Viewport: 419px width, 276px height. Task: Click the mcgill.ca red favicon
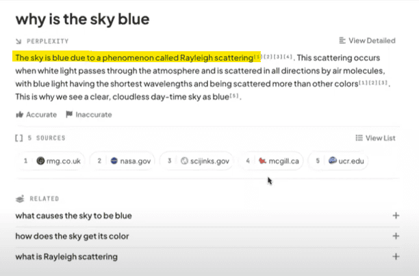pos(262,161)
